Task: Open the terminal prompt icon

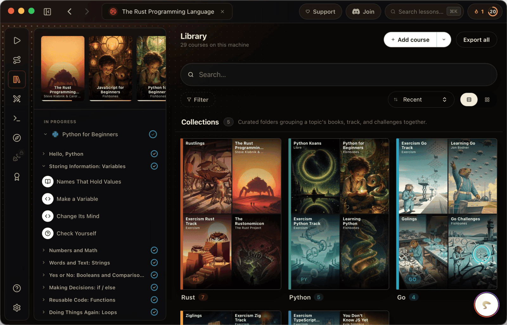Action: click(x=17, y=118)
